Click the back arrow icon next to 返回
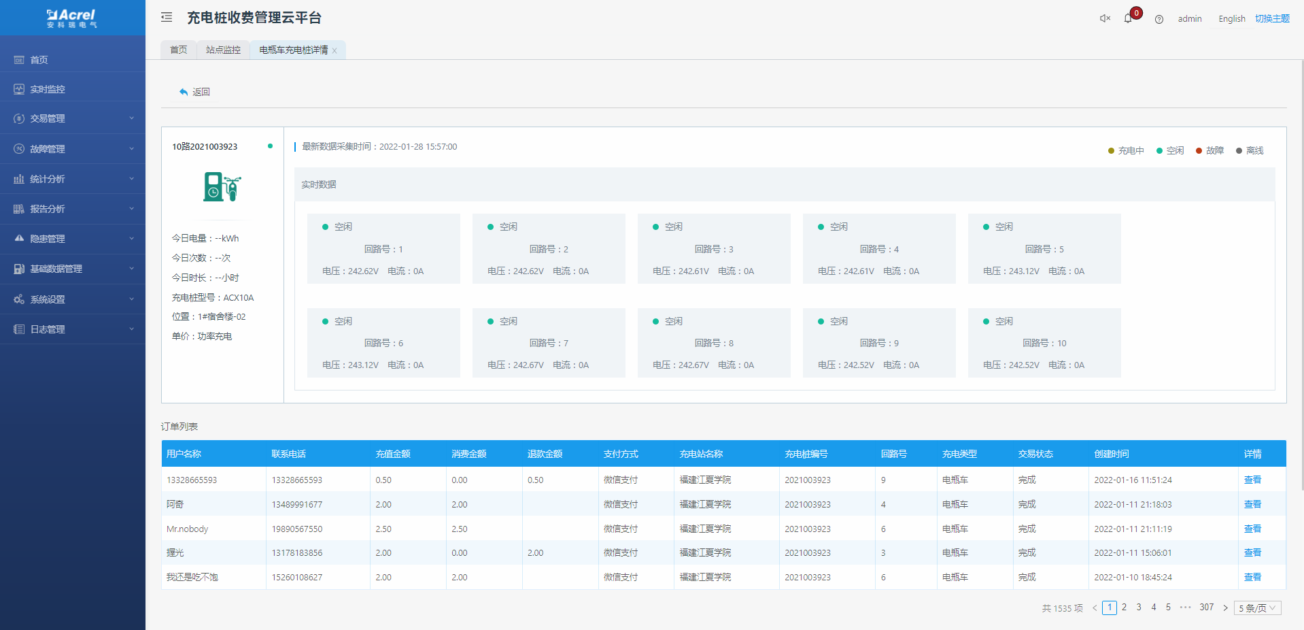This screenshot has height=630, width=1304. (184, 92)
